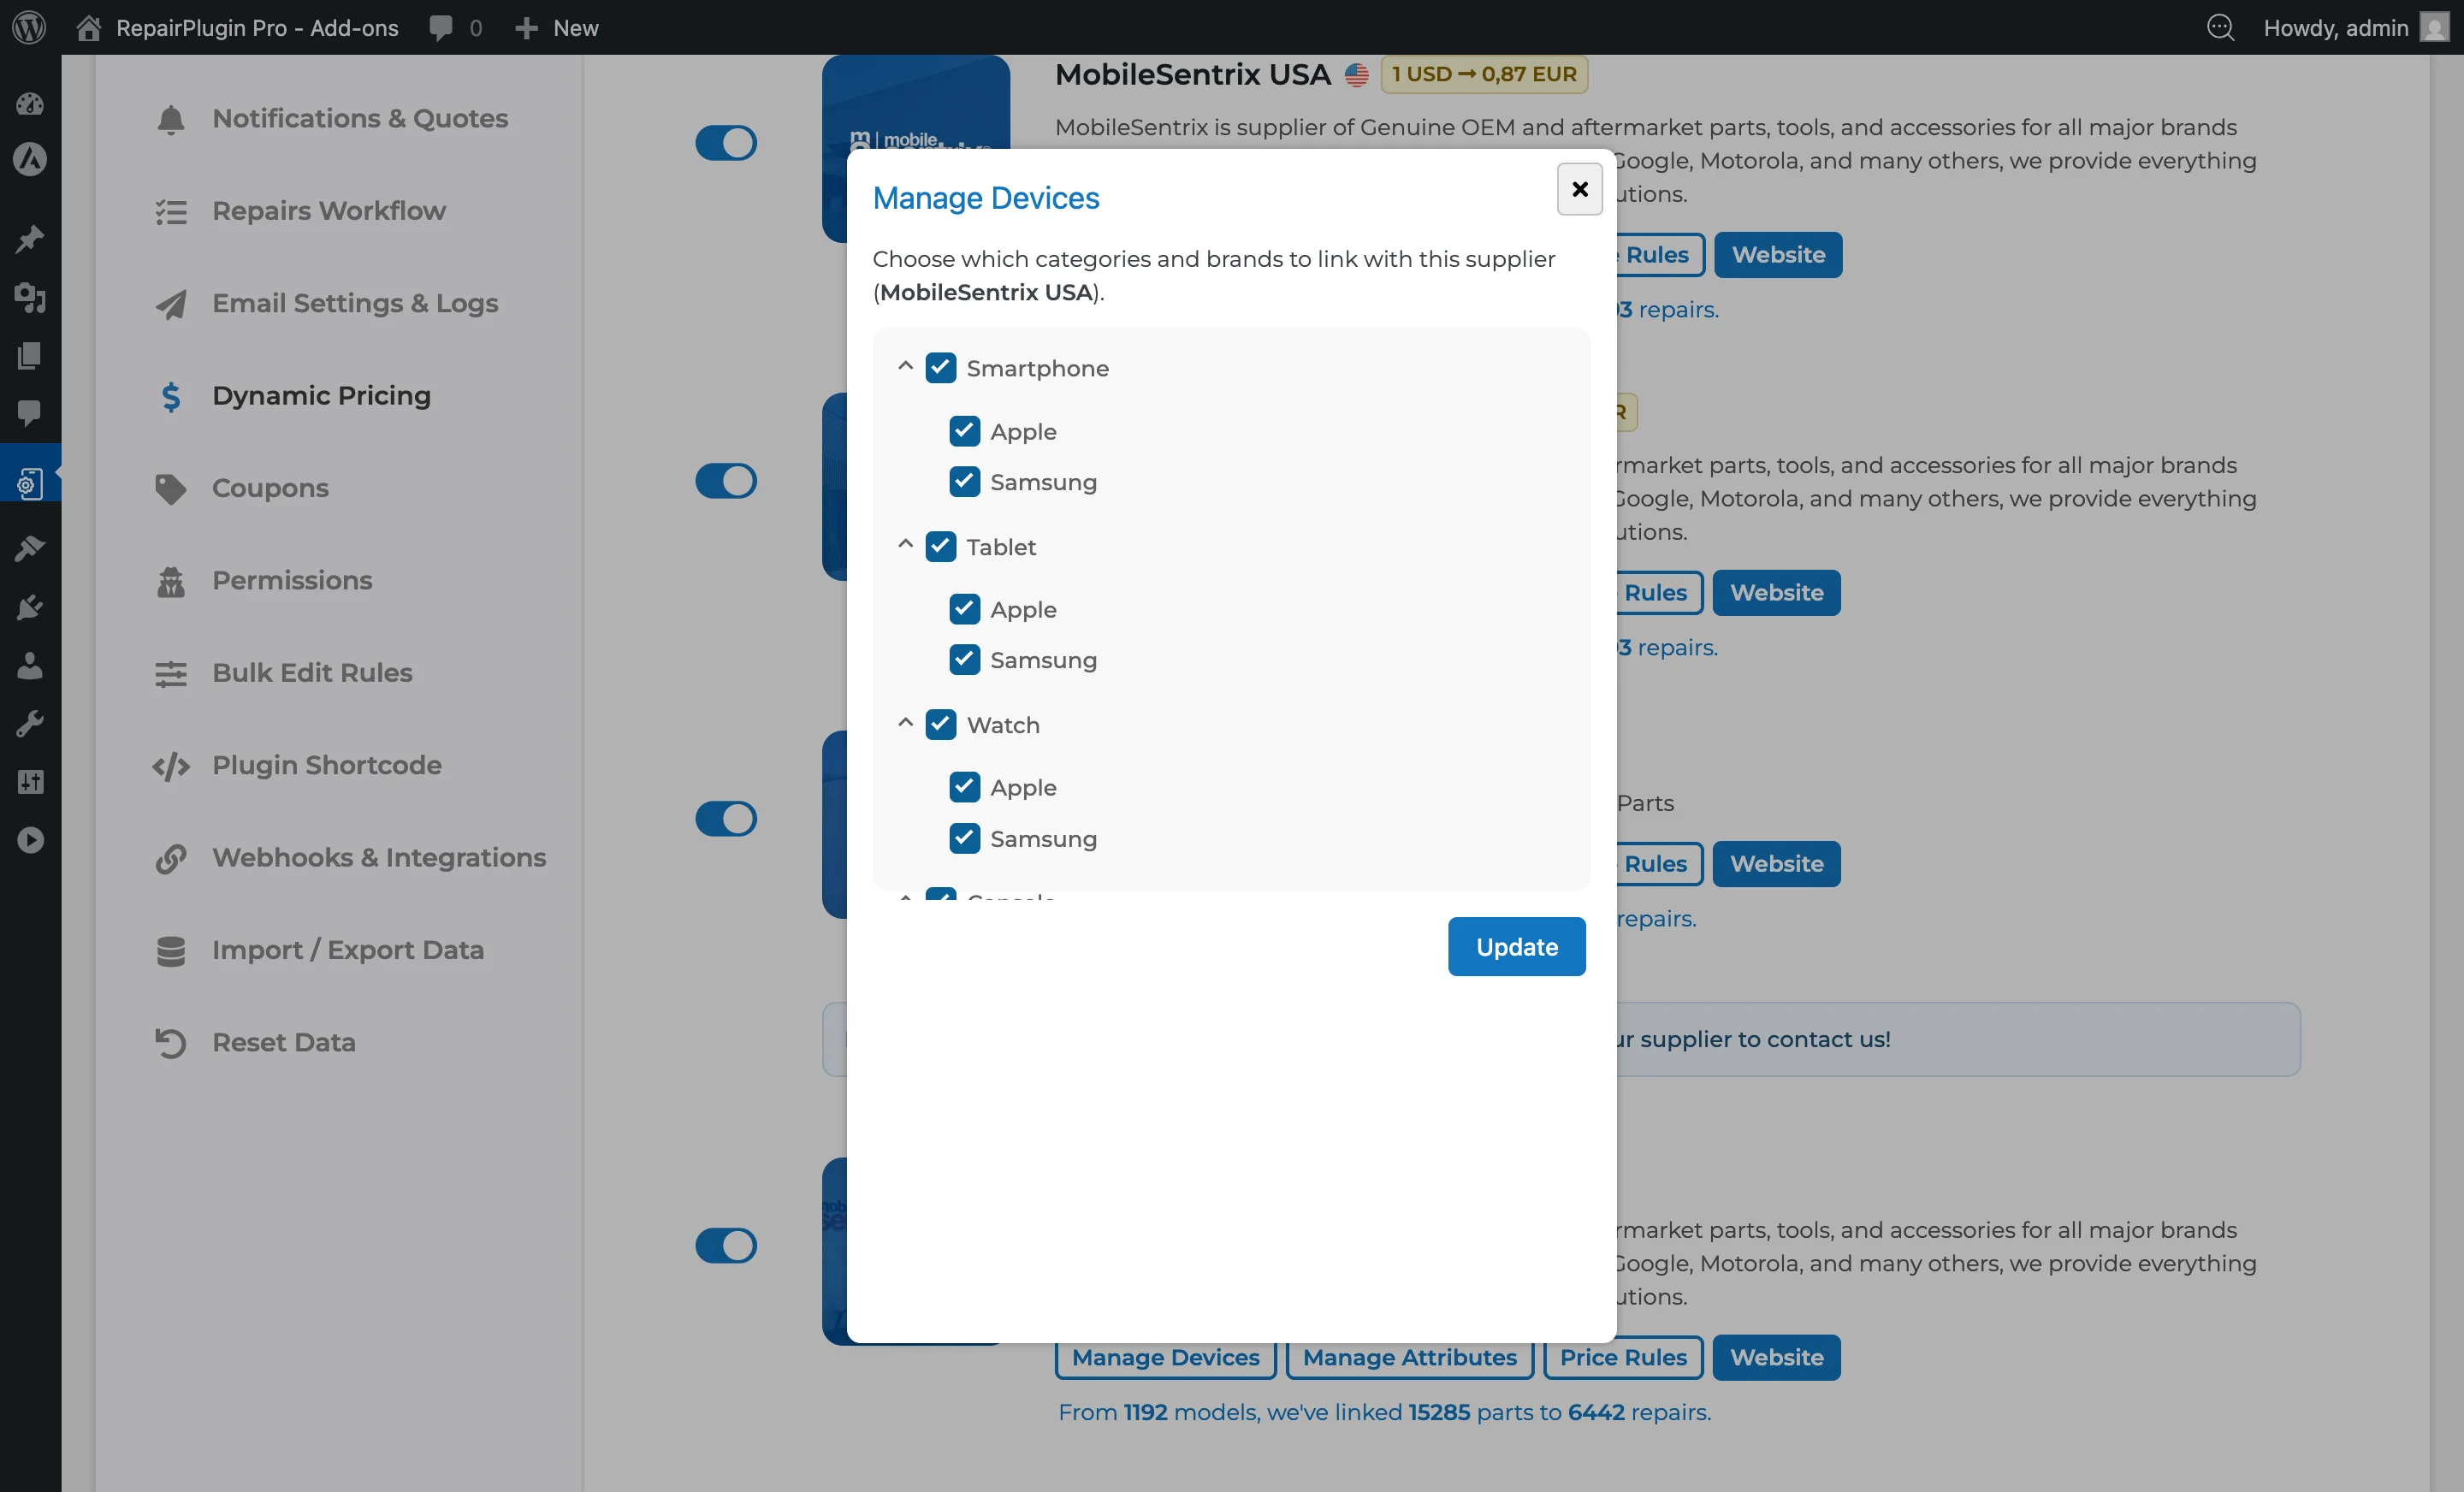Open Settings via the sliders icon

click(30, 782)
